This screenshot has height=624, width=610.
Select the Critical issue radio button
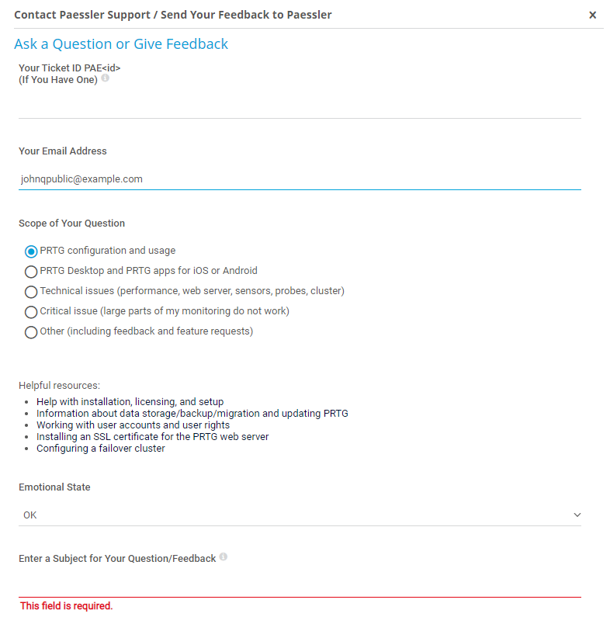(31, 312)
